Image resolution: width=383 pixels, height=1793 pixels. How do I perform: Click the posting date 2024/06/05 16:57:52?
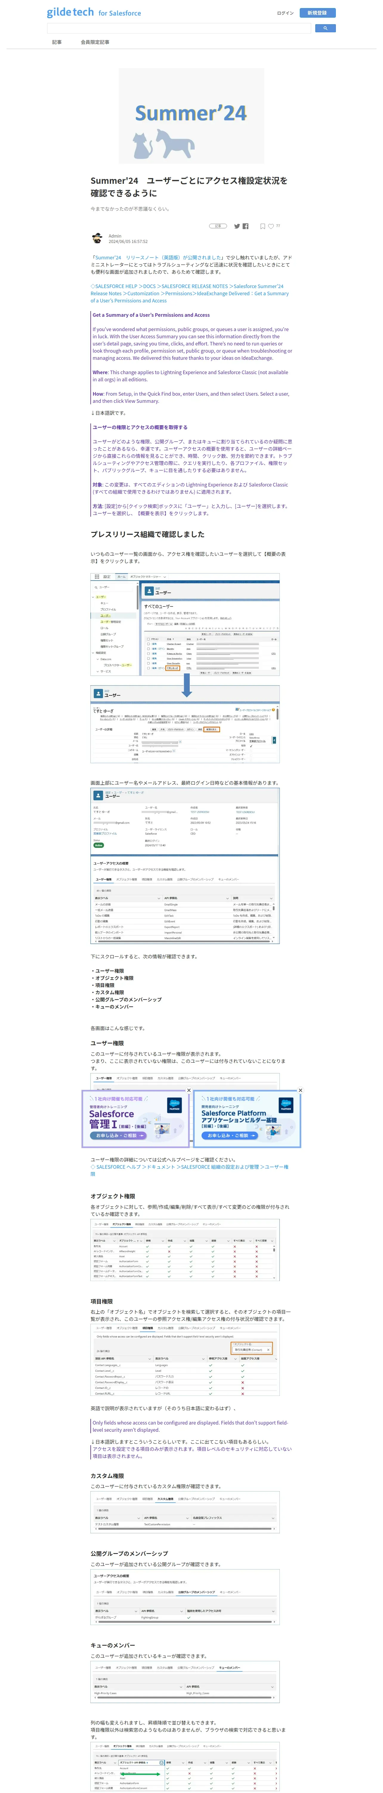pos(128,241)
